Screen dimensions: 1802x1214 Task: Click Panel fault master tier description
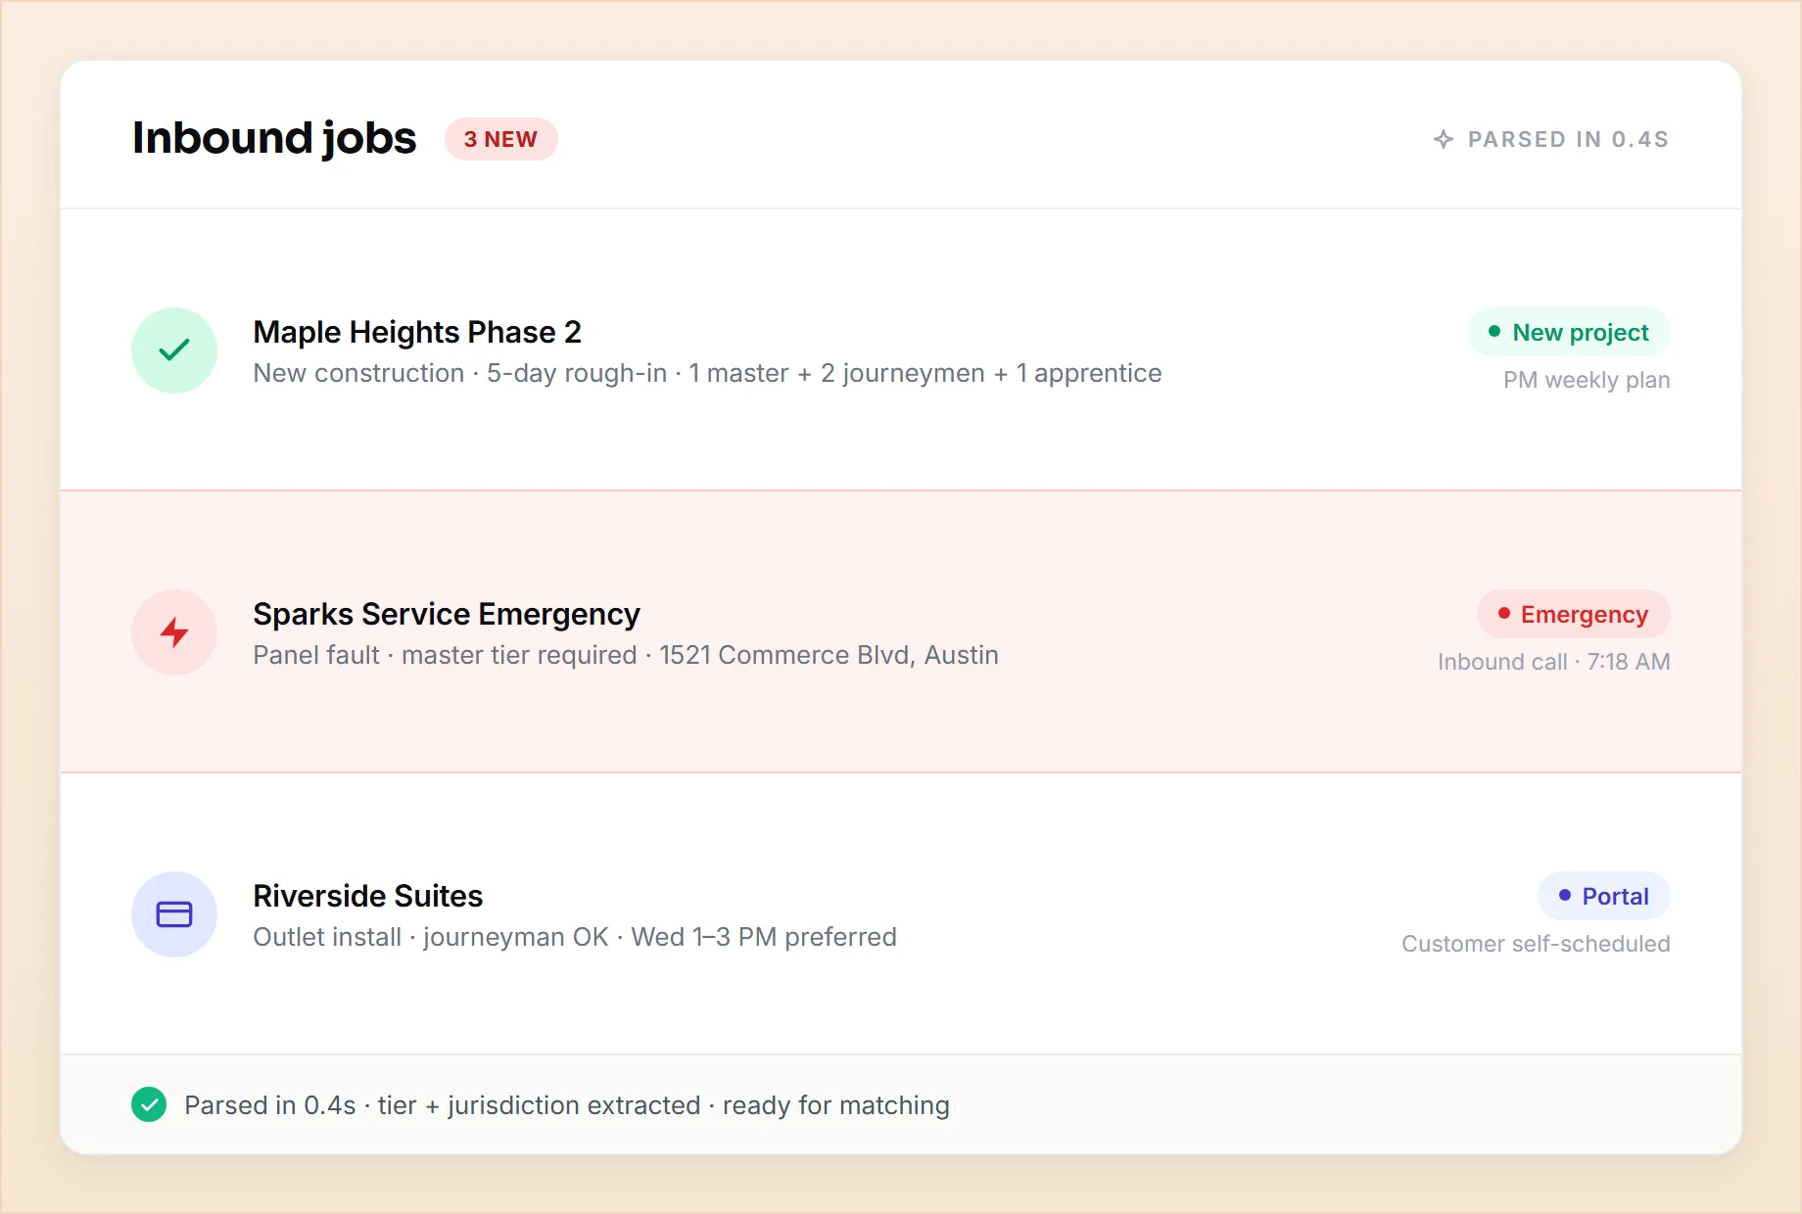626,655
